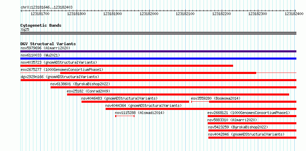The image size is (306, 151).
Task: Click nsv5423259 (ByrskaBishop2022) label
Action: click(x=238, y=127)
